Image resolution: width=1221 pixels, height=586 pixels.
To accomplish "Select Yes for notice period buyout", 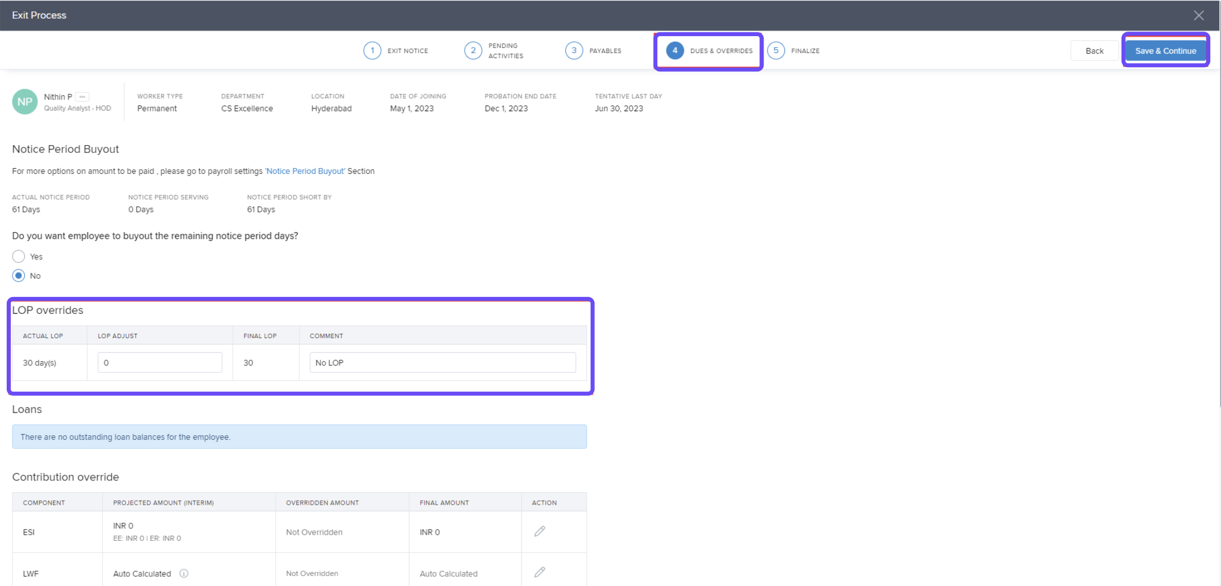I will (x=19, y=256).
